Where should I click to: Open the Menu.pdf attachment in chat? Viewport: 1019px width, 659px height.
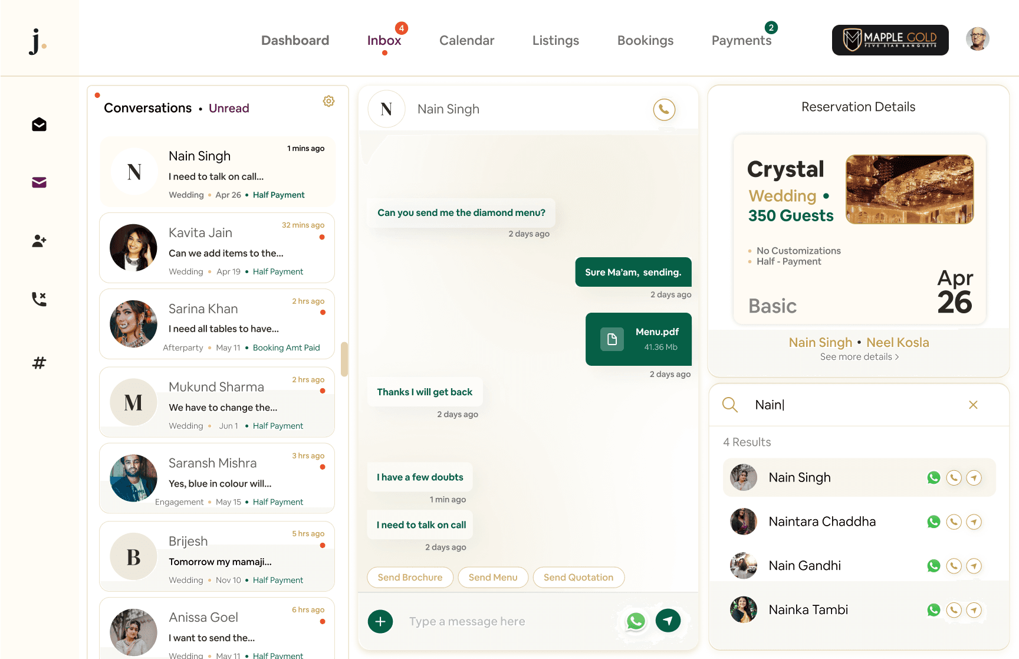(638, 339)
